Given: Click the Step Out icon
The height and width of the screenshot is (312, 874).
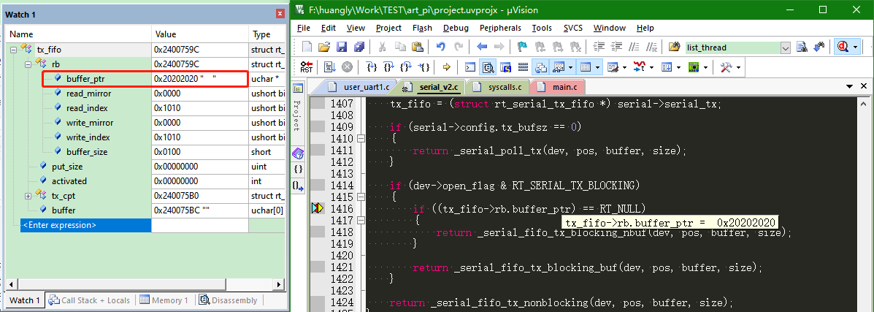Looking at the screenshot, I should click(407, 67).
